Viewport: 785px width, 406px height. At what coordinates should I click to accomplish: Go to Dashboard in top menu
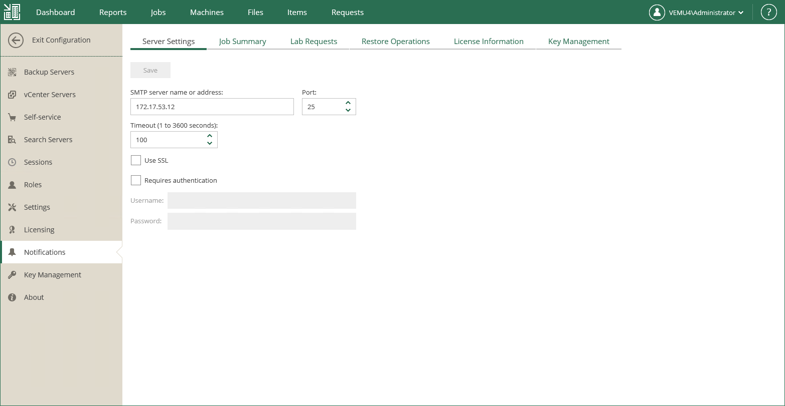pos(55,12)
